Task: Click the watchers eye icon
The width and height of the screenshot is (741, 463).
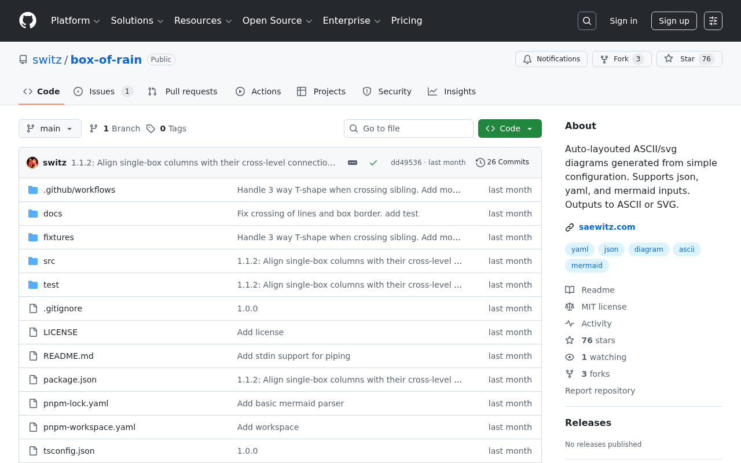Action: pos(570,357)
